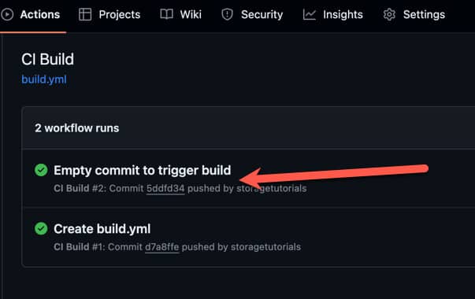This screenshot has height=299, width=475.
Task: Click the Projects table icon
Action: 85,14
